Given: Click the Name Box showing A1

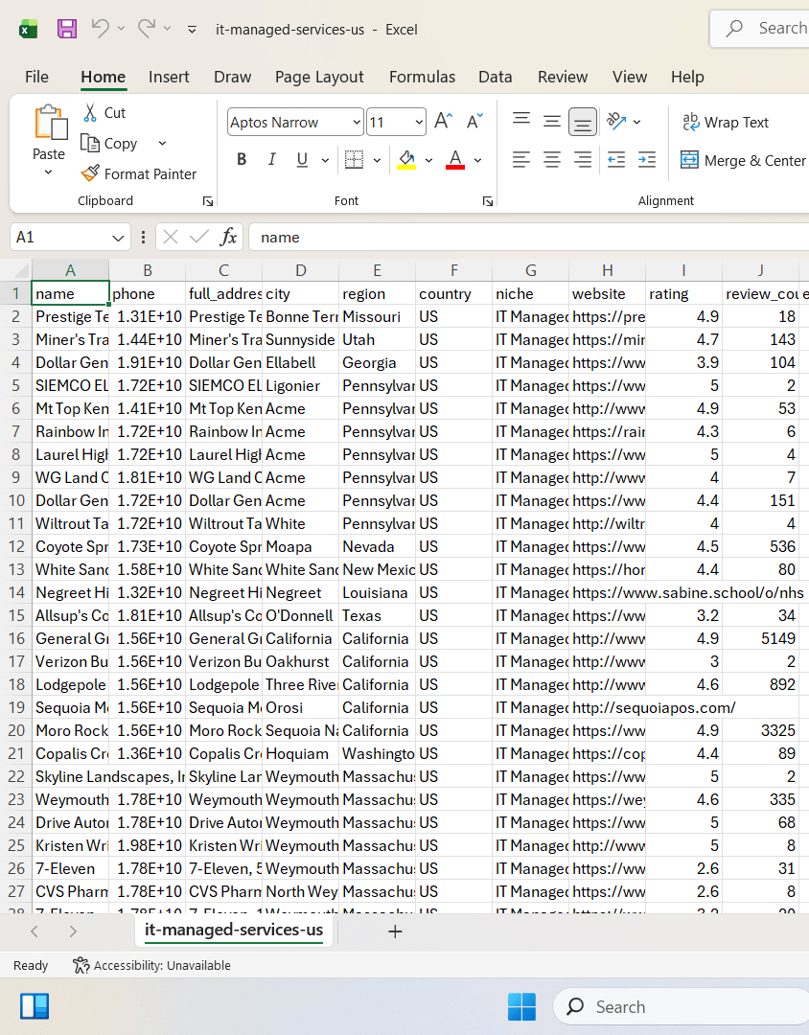Looking at the screenshot, I should 70,237.
